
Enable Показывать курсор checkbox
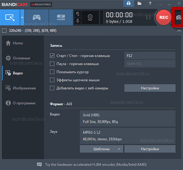(x=52, y=72)
